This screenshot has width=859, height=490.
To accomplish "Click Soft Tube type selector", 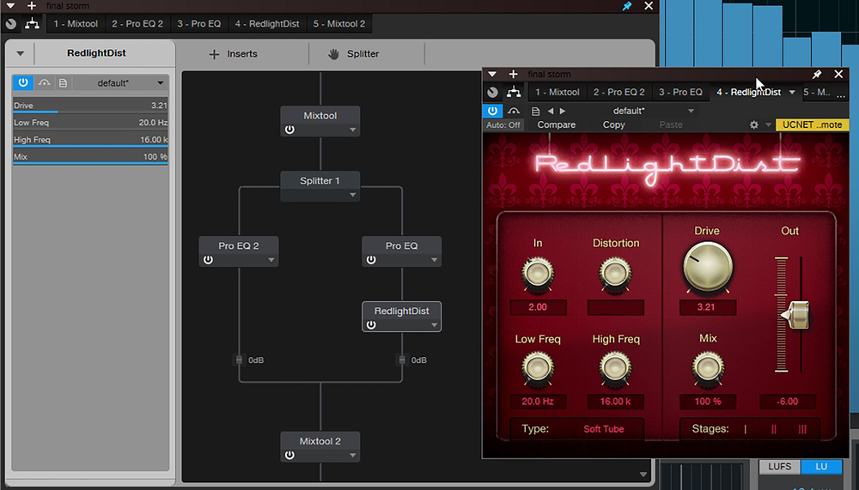I will (604, 429).
